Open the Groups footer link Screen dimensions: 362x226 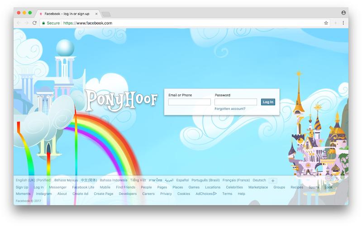(x=279, y=187)
